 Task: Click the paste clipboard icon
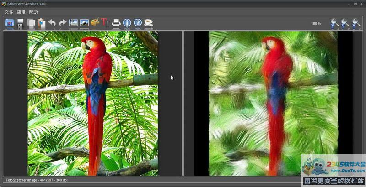(x=42, y=23)
